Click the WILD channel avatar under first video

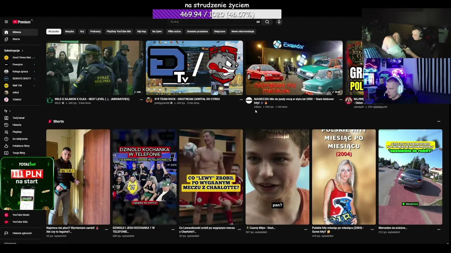coord(50,100)
